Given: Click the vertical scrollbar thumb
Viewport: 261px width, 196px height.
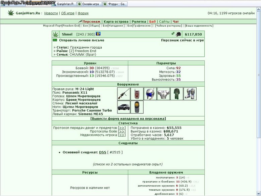Looking at the screenshot, I should 259,75.
